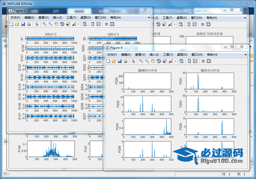Click dock arrow in background figure menu bar
The width and height of the screenshot is (256, 179).
(x=245, y=18)
